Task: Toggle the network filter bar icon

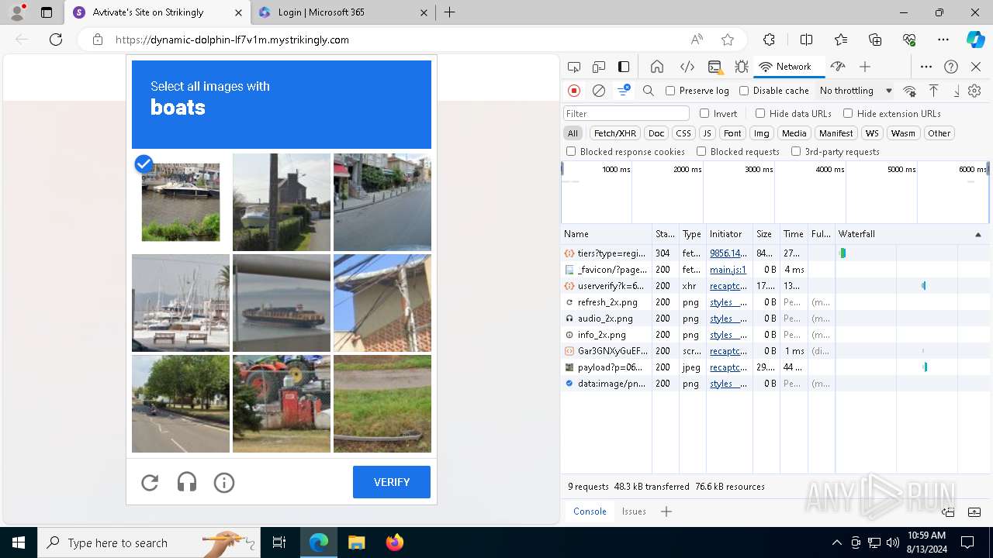Action: (624, 91)
